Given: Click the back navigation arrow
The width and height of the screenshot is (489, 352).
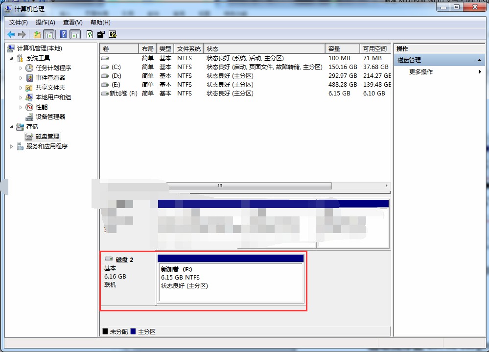Looking at the screenshot, I should coord(11,34).
